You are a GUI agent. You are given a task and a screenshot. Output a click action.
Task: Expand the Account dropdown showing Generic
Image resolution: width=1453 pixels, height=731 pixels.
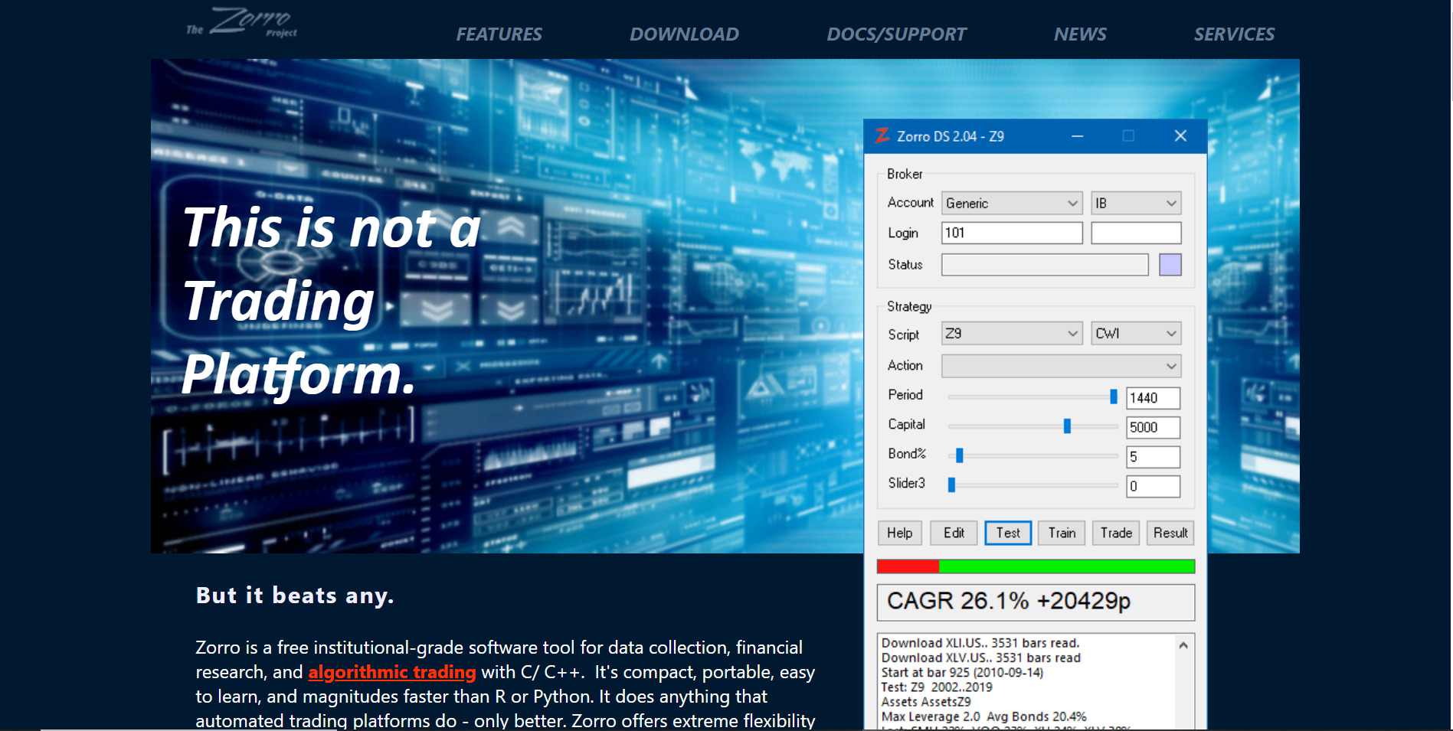1012,203
